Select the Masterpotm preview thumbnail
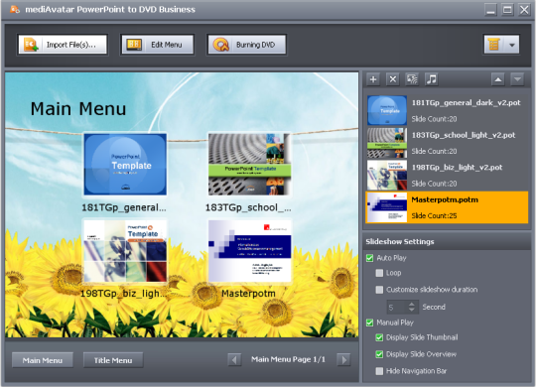 tap(250, 251)
